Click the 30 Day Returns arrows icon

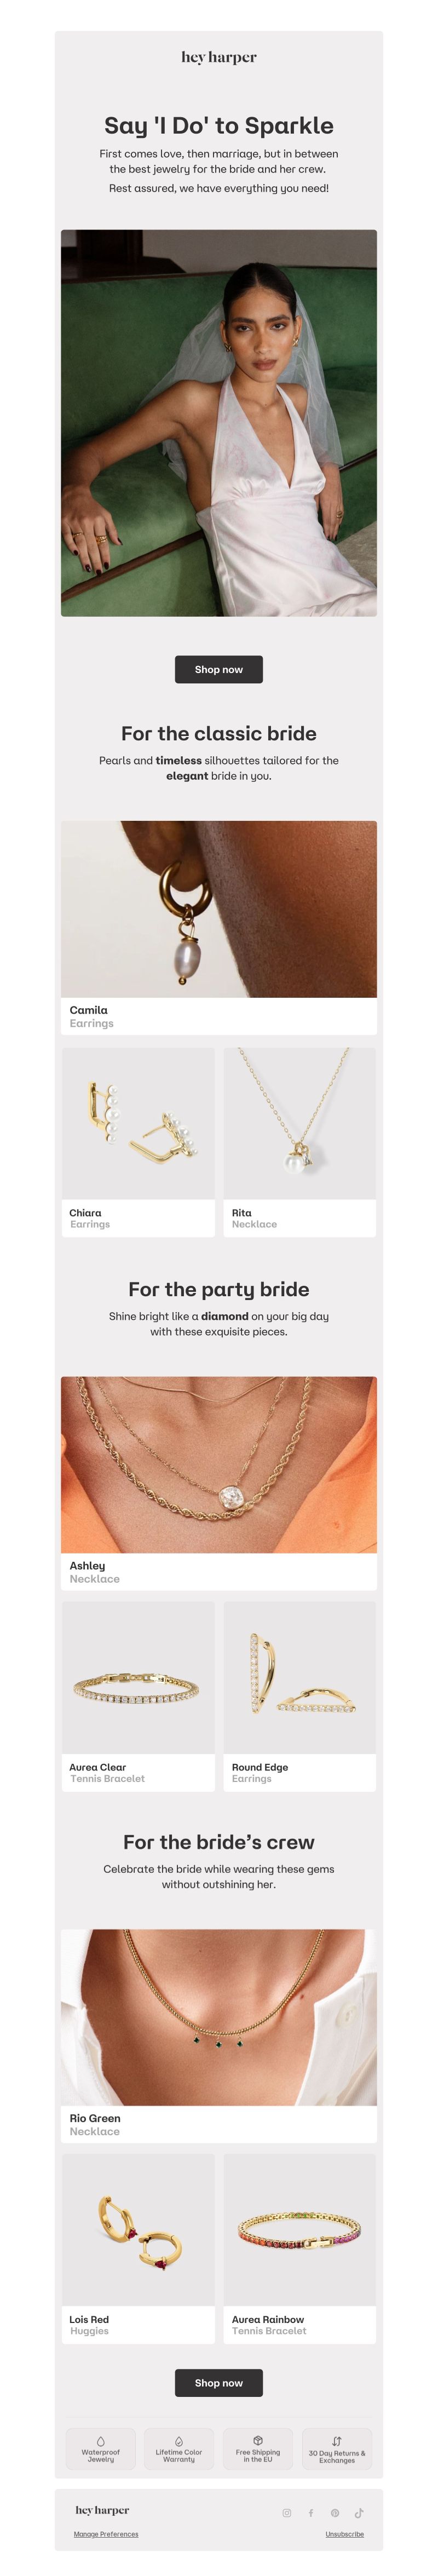tap(337, 2441)
